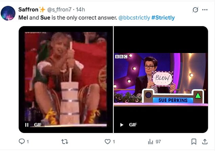The height and width of the screenshot is (151, 215).
Task: Open the #Strictly hashtag
Action: tap(163, 17)
